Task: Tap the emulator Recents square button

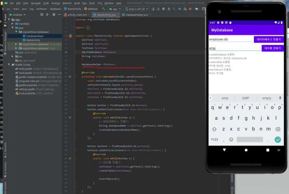Action: click(x=268, y=150)
